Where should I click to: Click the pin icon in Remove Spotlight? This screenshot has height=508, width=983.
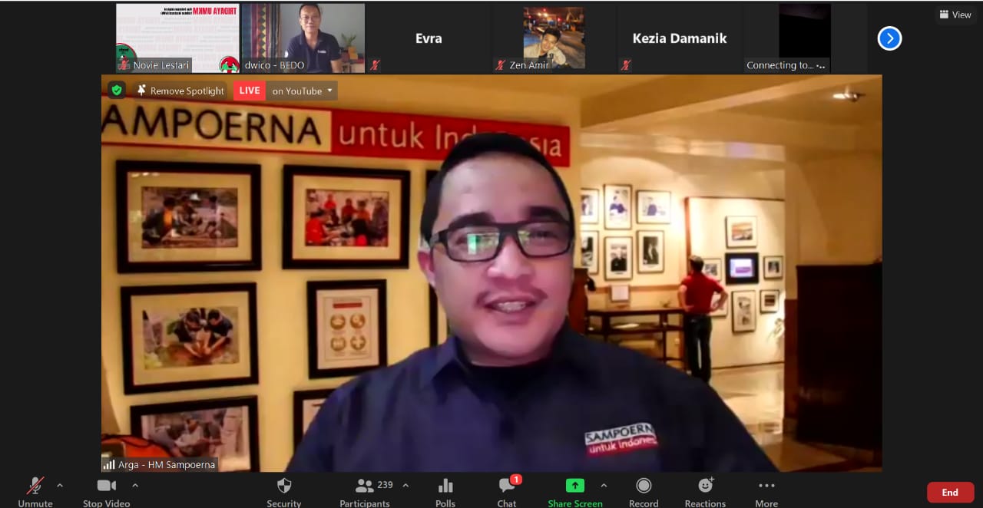(141, 91)
